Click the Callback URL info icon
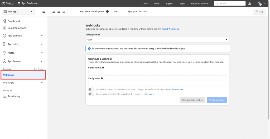This screenshot has width=270, height=139. [103, 68]
